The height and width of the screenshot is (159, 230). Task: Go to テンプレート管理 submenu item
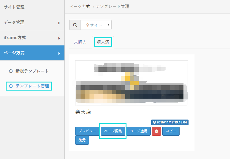pyautogui.click(x=32, y=86)
